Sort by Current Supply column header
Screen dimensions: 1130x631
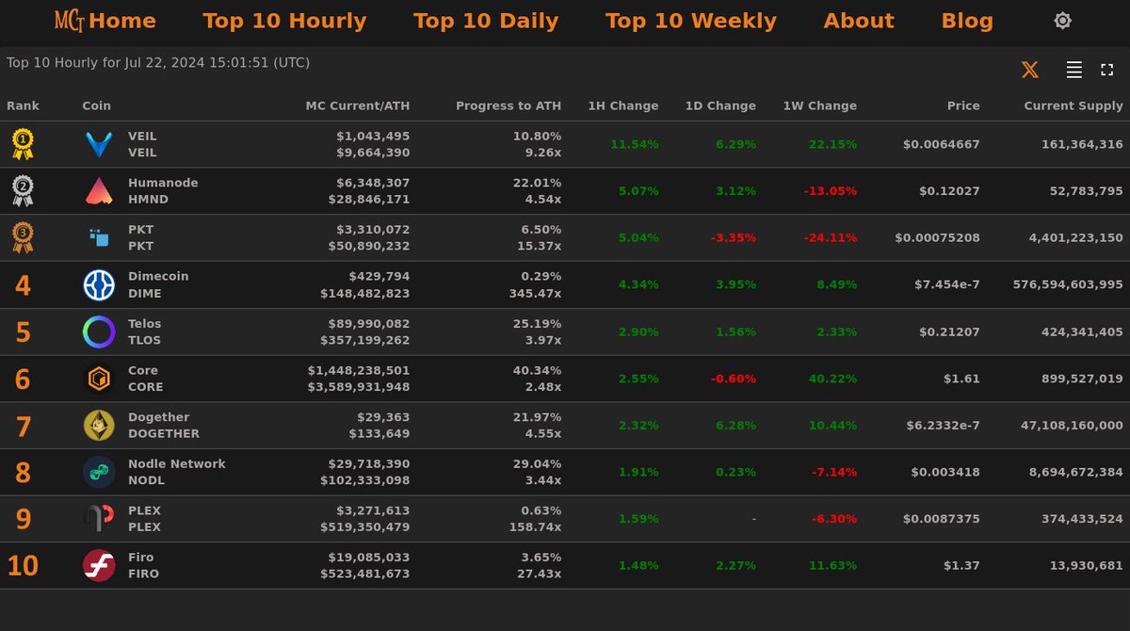pos(1073,105)
